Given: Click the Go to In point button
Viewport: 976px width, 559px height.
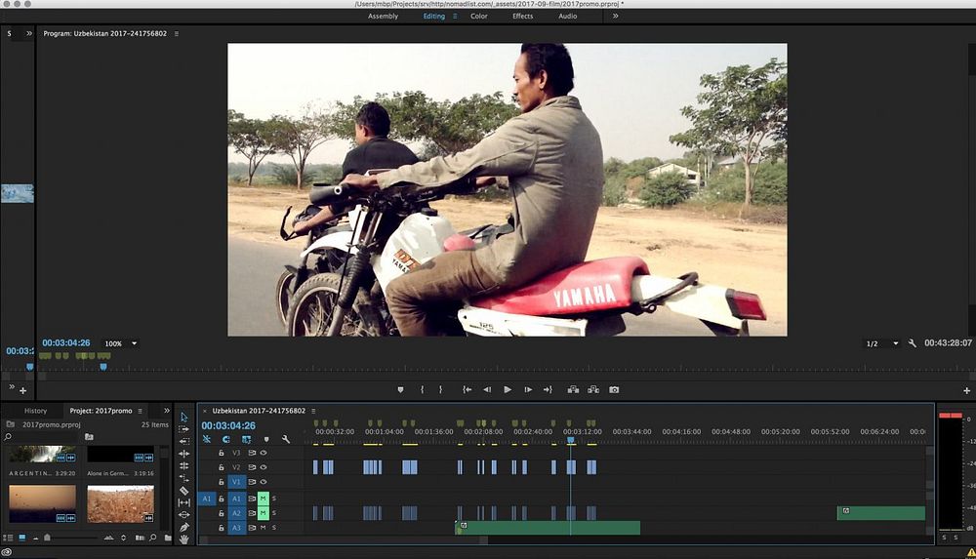Looking at the screenshot, I should 468,389.
